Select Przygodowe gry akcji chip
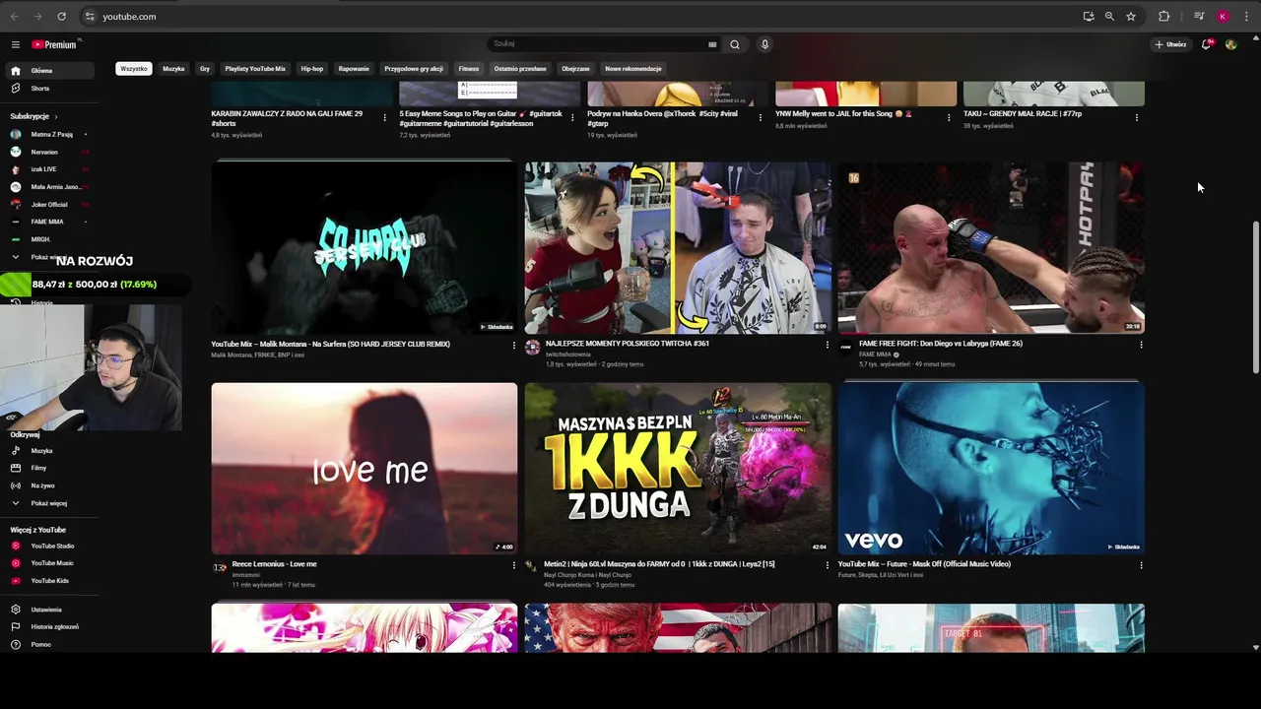The image size is (1261, 709). [414, 69]
